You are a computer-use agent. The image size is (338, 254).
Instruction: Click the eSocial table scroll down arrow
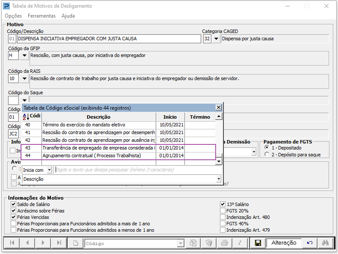(x=218, y=161)
